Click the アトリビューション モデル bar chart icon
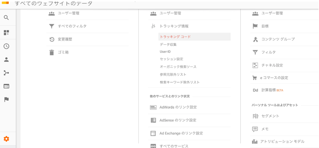319x148 pixels. [x=254, y=141]
